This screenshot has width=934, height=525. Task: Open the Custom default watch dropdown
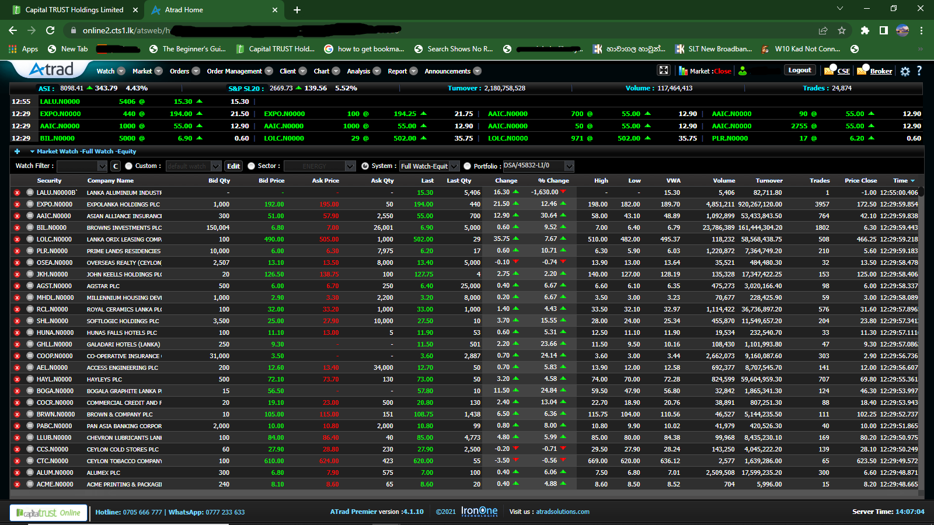click(x=193, y=166)
